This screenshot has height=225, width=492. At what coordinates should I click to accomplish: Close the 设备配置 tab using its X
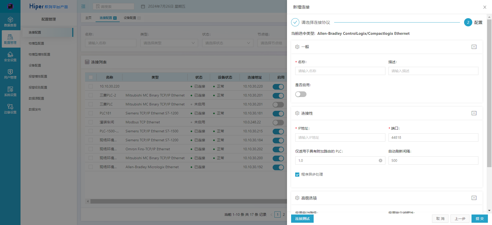pos(139,18)
